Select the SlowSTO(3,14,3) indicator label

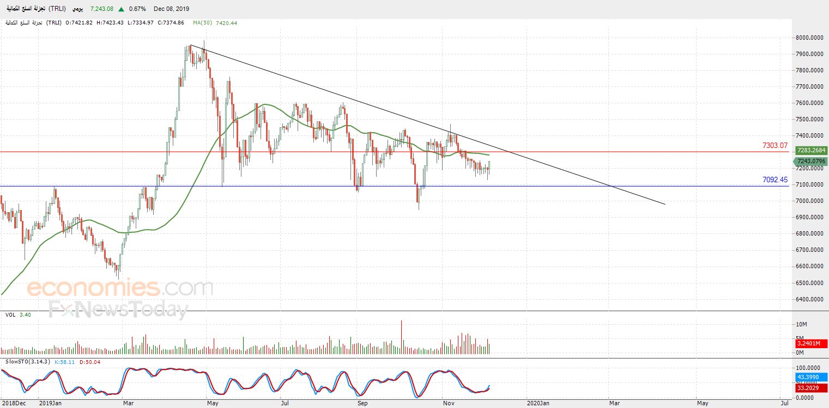[x=27, y=362]
